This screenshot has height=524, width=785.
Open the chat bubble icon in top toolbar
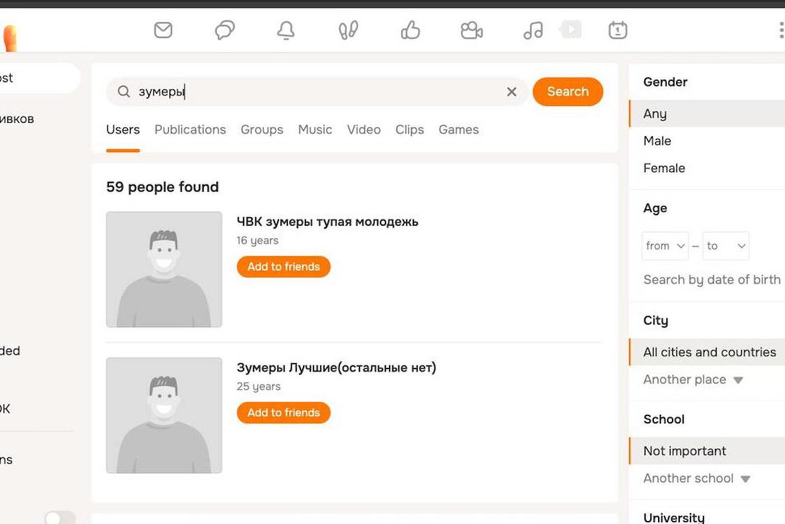point(225,30)
